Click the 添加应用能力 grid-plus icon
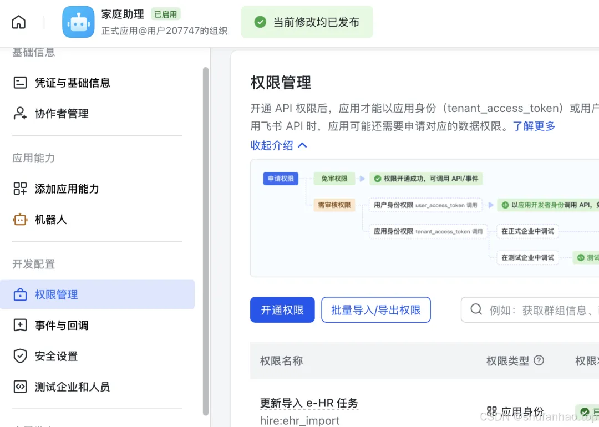 pos(21,189)
